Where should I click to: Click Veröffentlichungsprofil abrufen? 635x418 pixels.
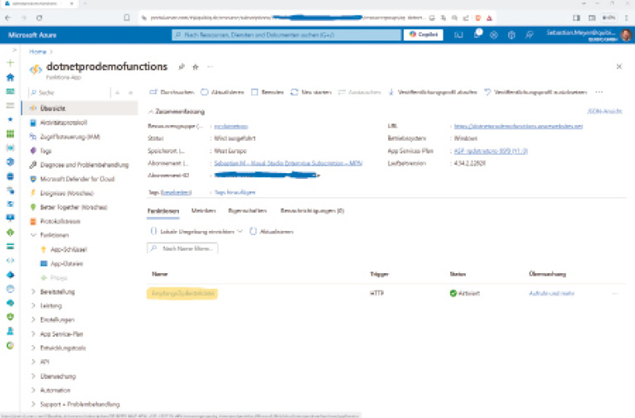click(x=433, y=92)
